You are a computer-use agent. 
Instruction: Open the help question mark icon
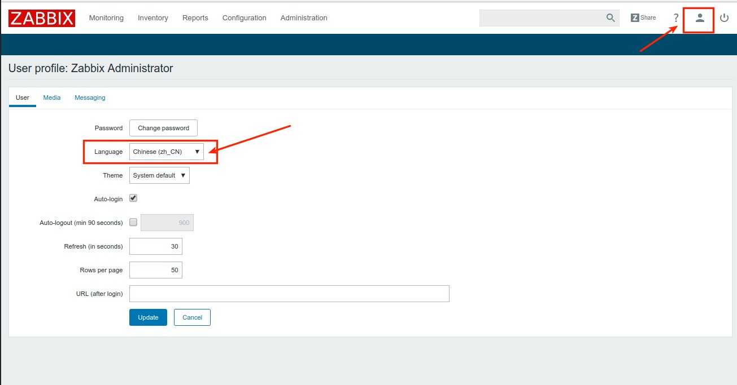(x=676, y=18)
